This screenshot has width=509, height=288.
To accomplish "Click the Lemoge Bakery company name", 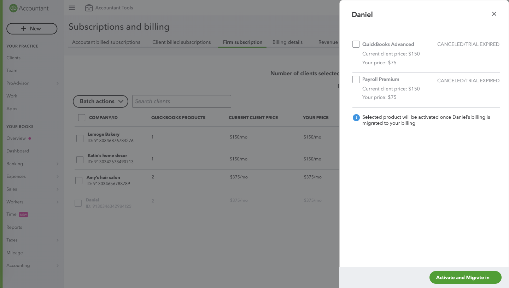I will (104, 134).
